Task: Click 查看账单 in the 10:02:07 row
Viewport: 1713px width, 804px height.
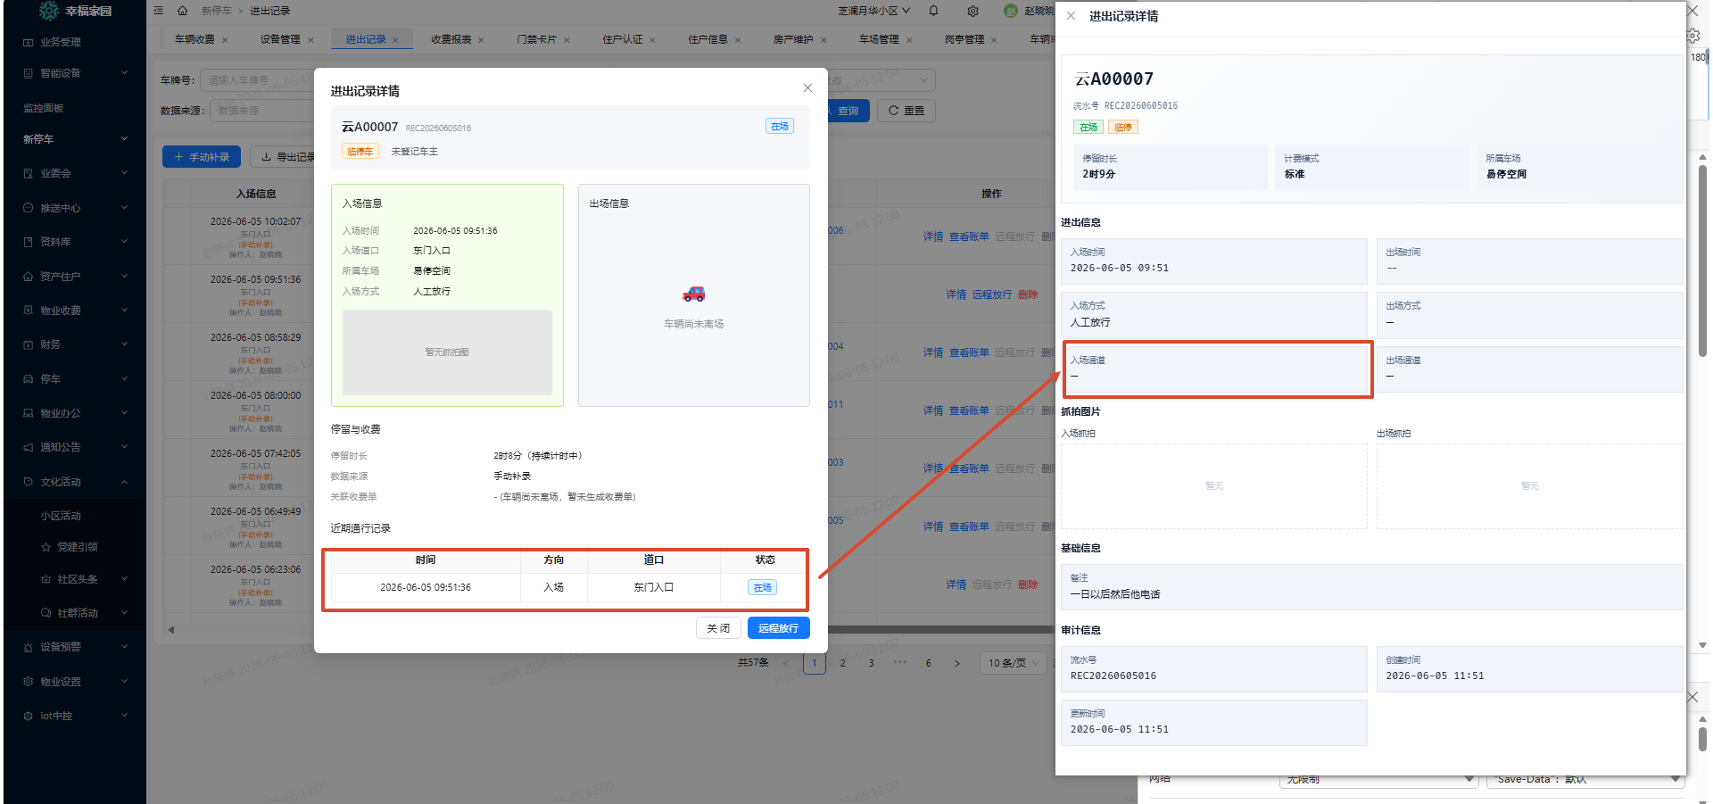Action: (969, 236)
